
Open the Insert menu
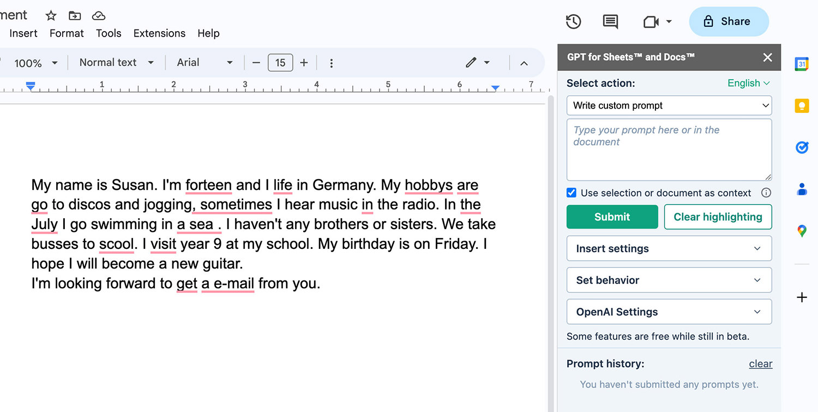click(23, 33)
